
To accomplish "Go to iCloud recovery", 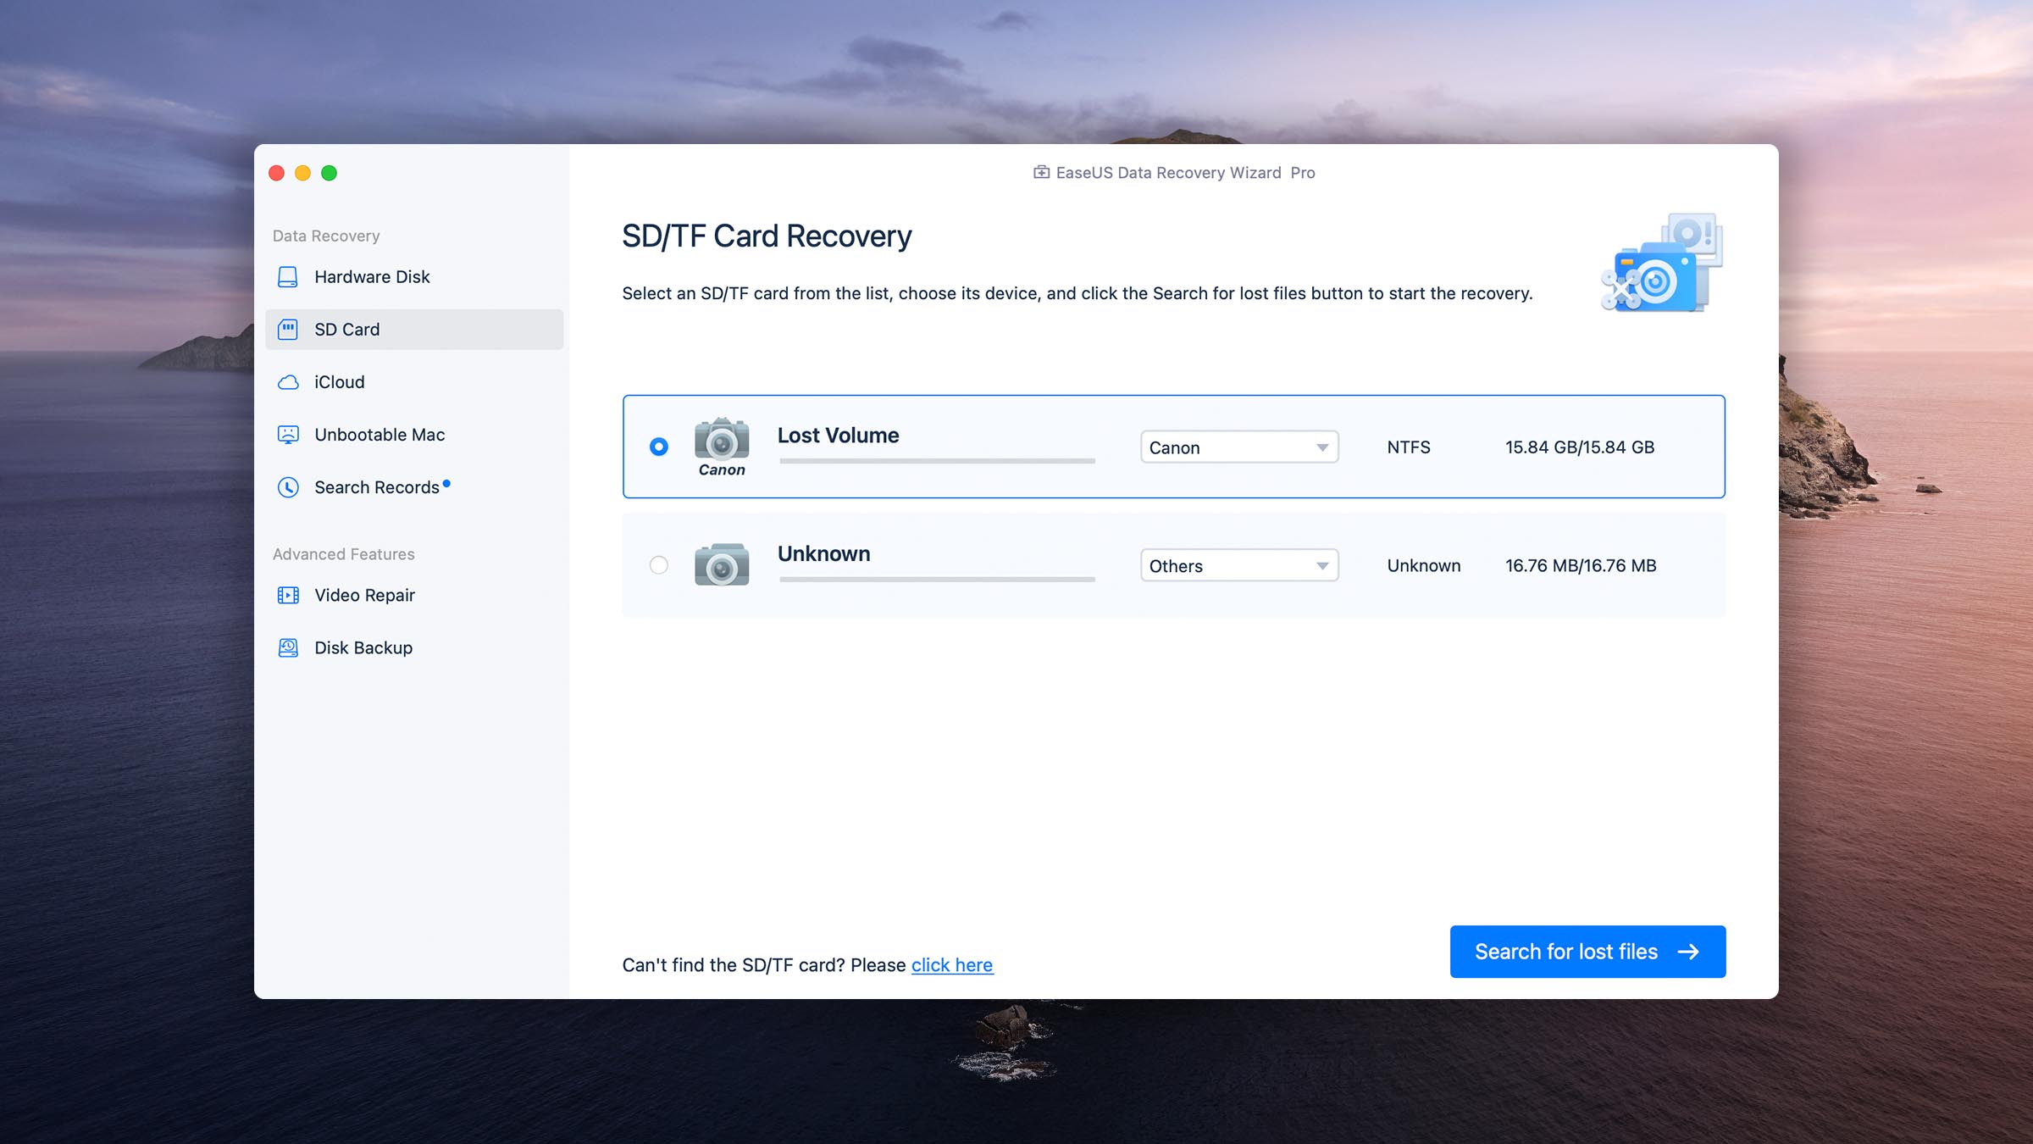I will (414, 382).
